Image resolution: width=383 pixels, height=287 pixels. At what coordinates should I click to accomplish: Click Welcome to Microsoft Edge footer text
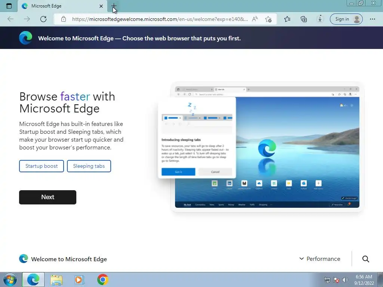click(69, 259)
